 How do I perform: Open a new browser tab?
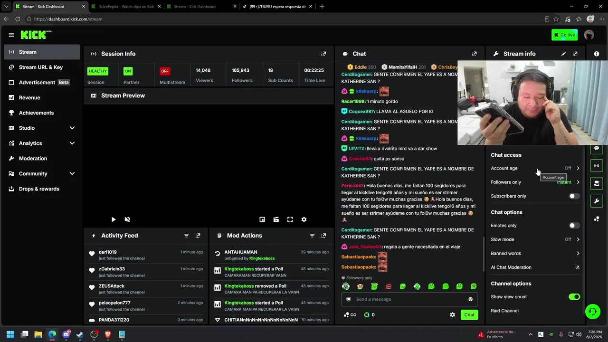pos(322,7)
